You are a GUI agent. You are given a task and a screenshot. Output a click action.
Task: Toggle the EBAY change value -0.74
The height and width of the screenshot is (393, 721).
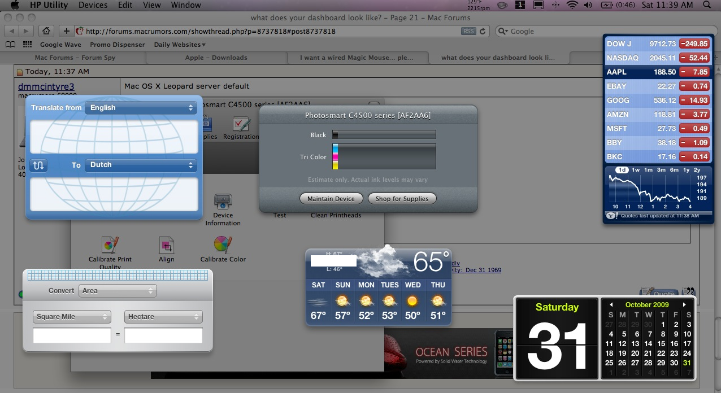[x=694, y=86]
